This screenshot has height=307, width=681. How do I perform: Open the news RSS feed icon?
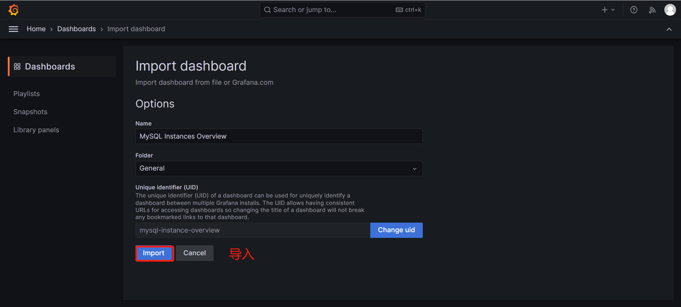(652, 10)
